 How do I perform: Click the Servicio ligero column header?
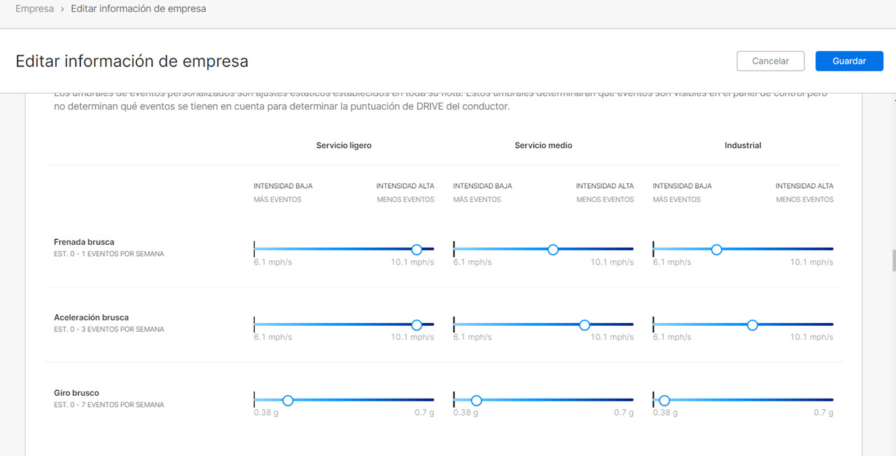point(344,145)
